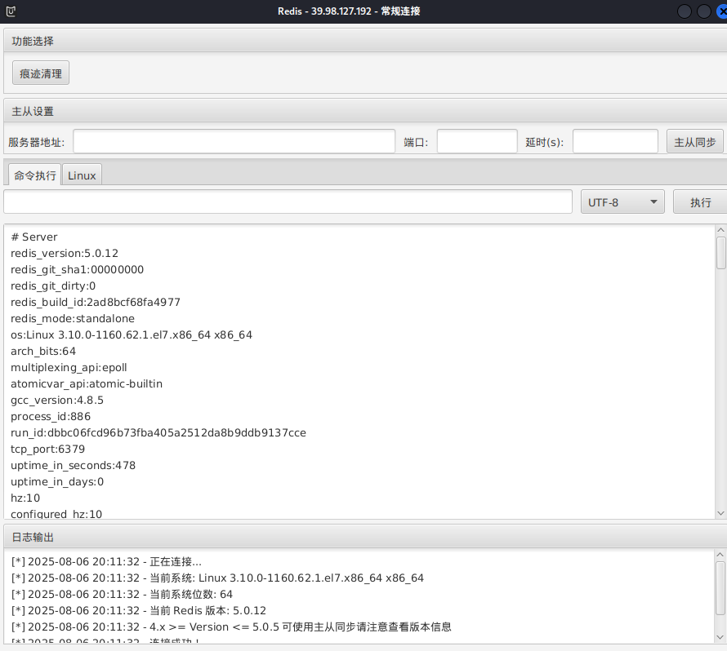Click the hz:10 line

coord(25,498)
